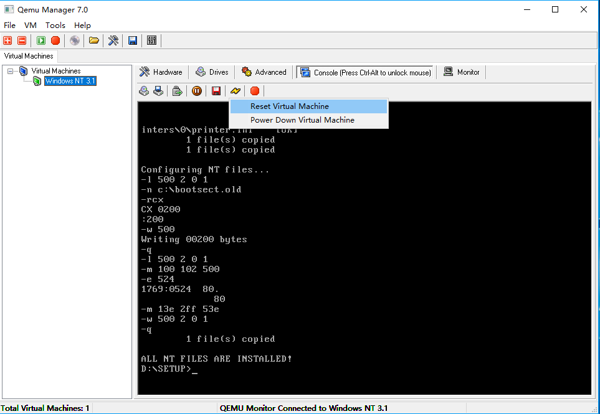Click the 'ALL NT FILES ARE INSTALLED!' console line
Image resolution: width=600 pixels, height=414 pixels.
216,359
